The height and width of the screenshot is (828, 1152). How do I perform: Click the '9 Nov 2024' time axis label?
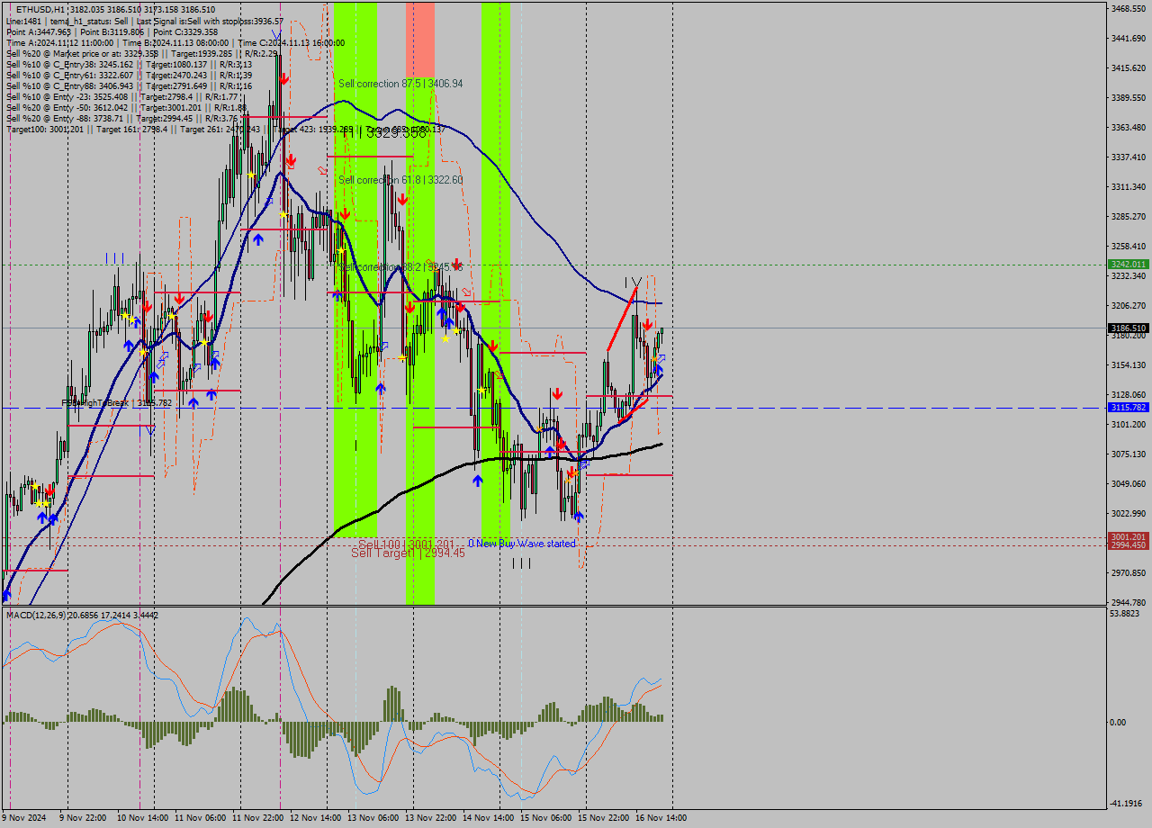tap(24, 818)
